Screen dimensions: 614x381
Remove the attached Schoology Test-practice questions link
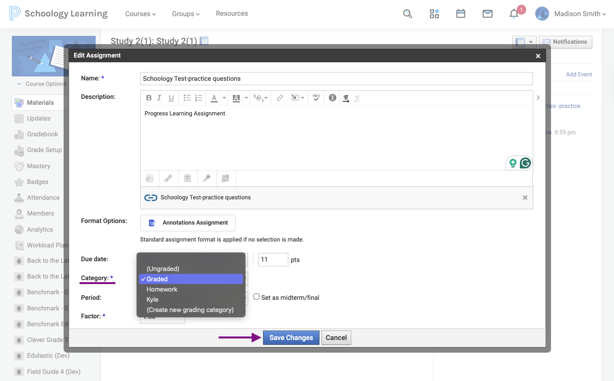pos(525,197)
